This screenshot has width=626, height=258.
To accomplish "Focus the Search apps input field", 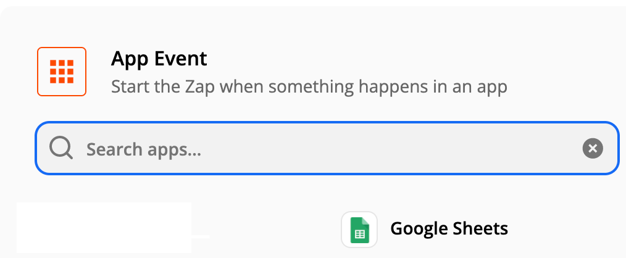I will tap(327, 149).
